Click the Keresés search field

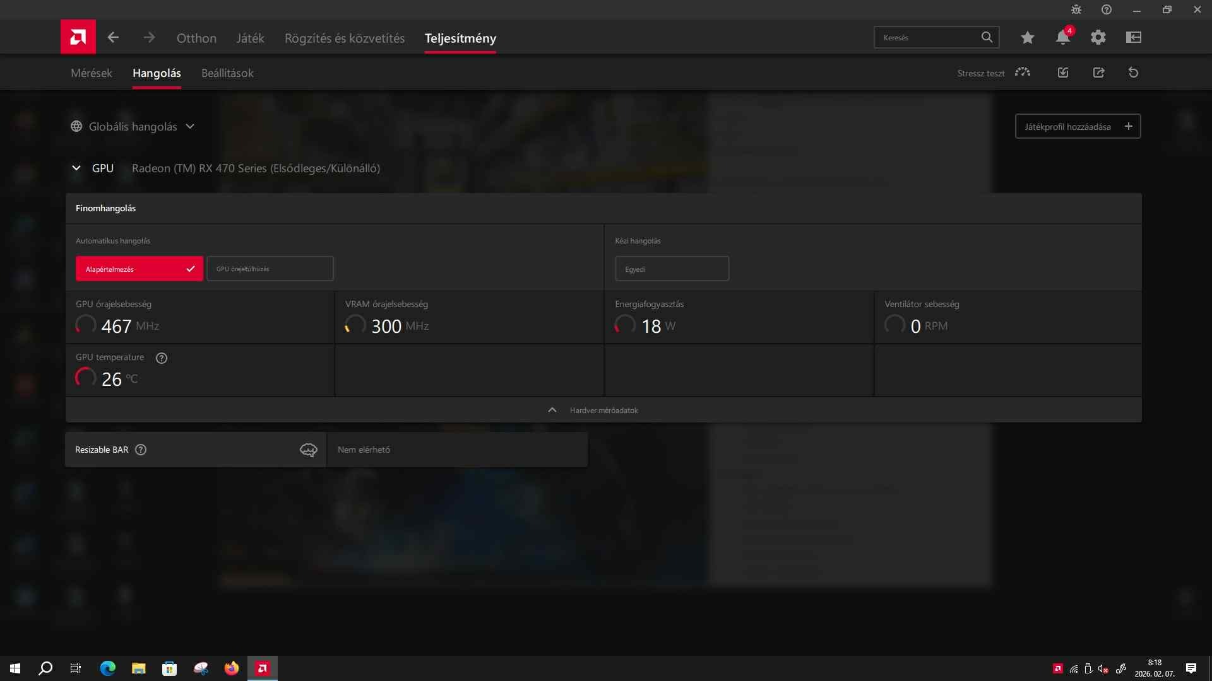click(927, 38)
